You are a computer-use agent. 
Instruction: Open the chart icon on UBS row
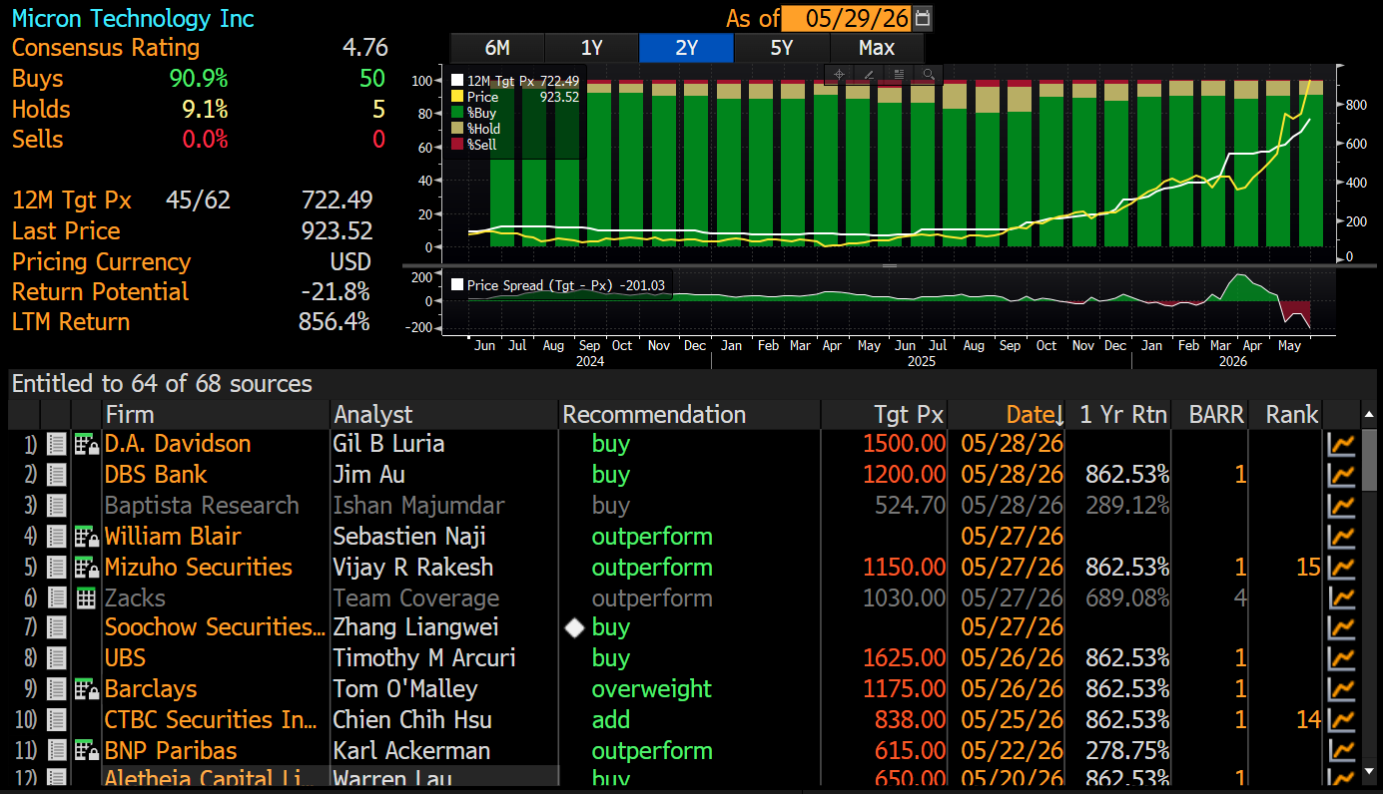pos(1341,659)
